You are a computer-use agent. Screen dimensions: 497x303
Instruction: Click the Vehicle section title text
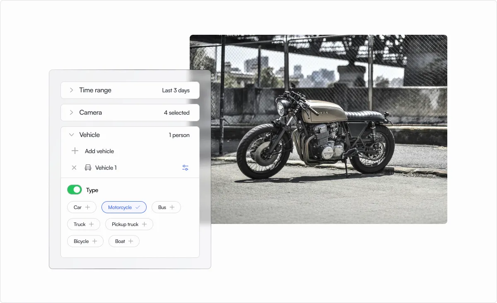tap(89, 135)
